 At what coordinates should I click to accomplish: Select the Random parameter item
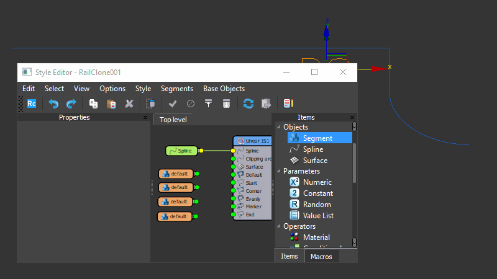[x=317, y=205]
